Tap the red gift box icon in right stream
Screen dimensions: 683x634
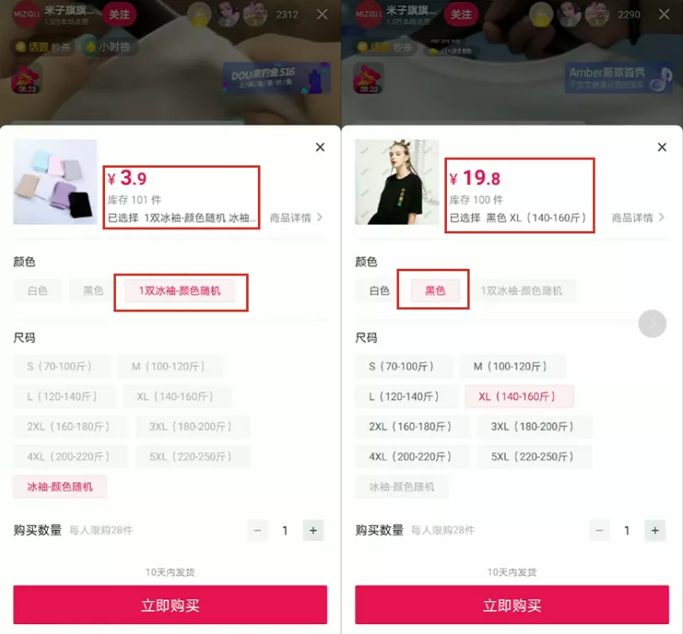click(369, 79)
